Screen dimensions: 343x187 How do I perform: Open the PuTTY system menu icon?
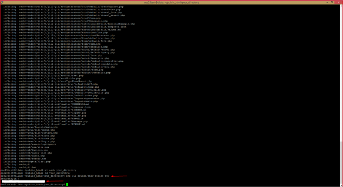(3, 2)
